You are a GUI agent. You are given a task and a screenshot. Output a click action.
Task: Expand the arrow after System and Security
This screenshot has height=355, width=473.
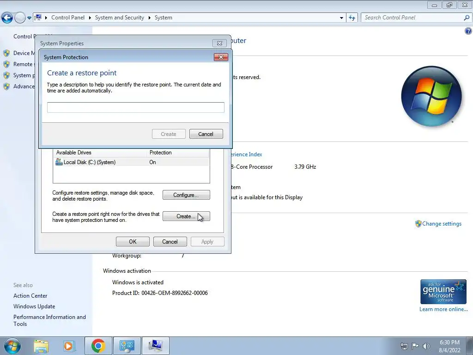[x=149, y=18]
